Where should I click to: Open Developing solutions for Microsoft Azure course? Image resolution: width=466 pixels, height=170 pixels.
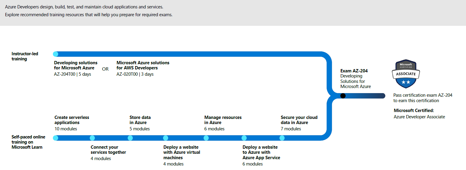(x=76, y=65)
